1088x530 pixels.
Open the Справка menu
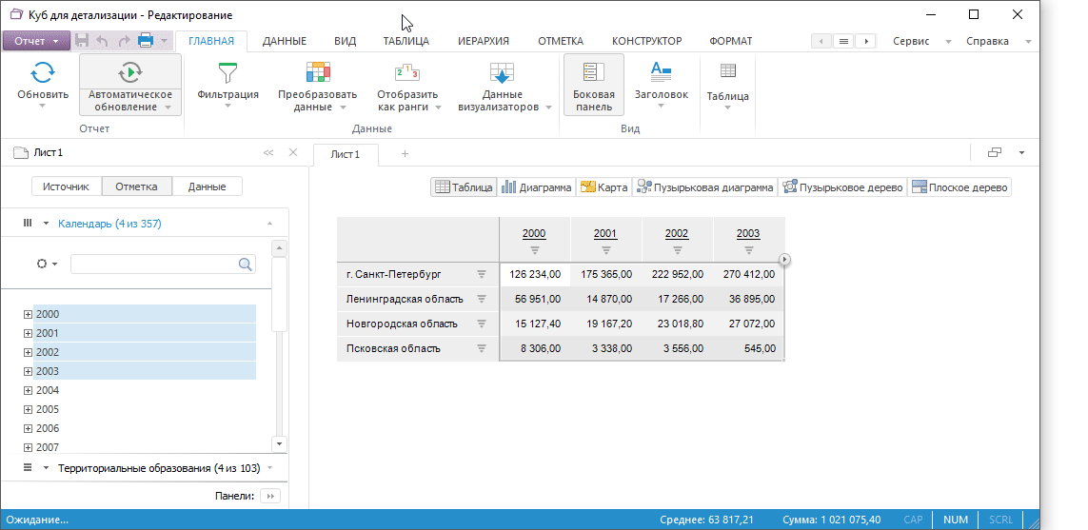click(x=987, y=41)
